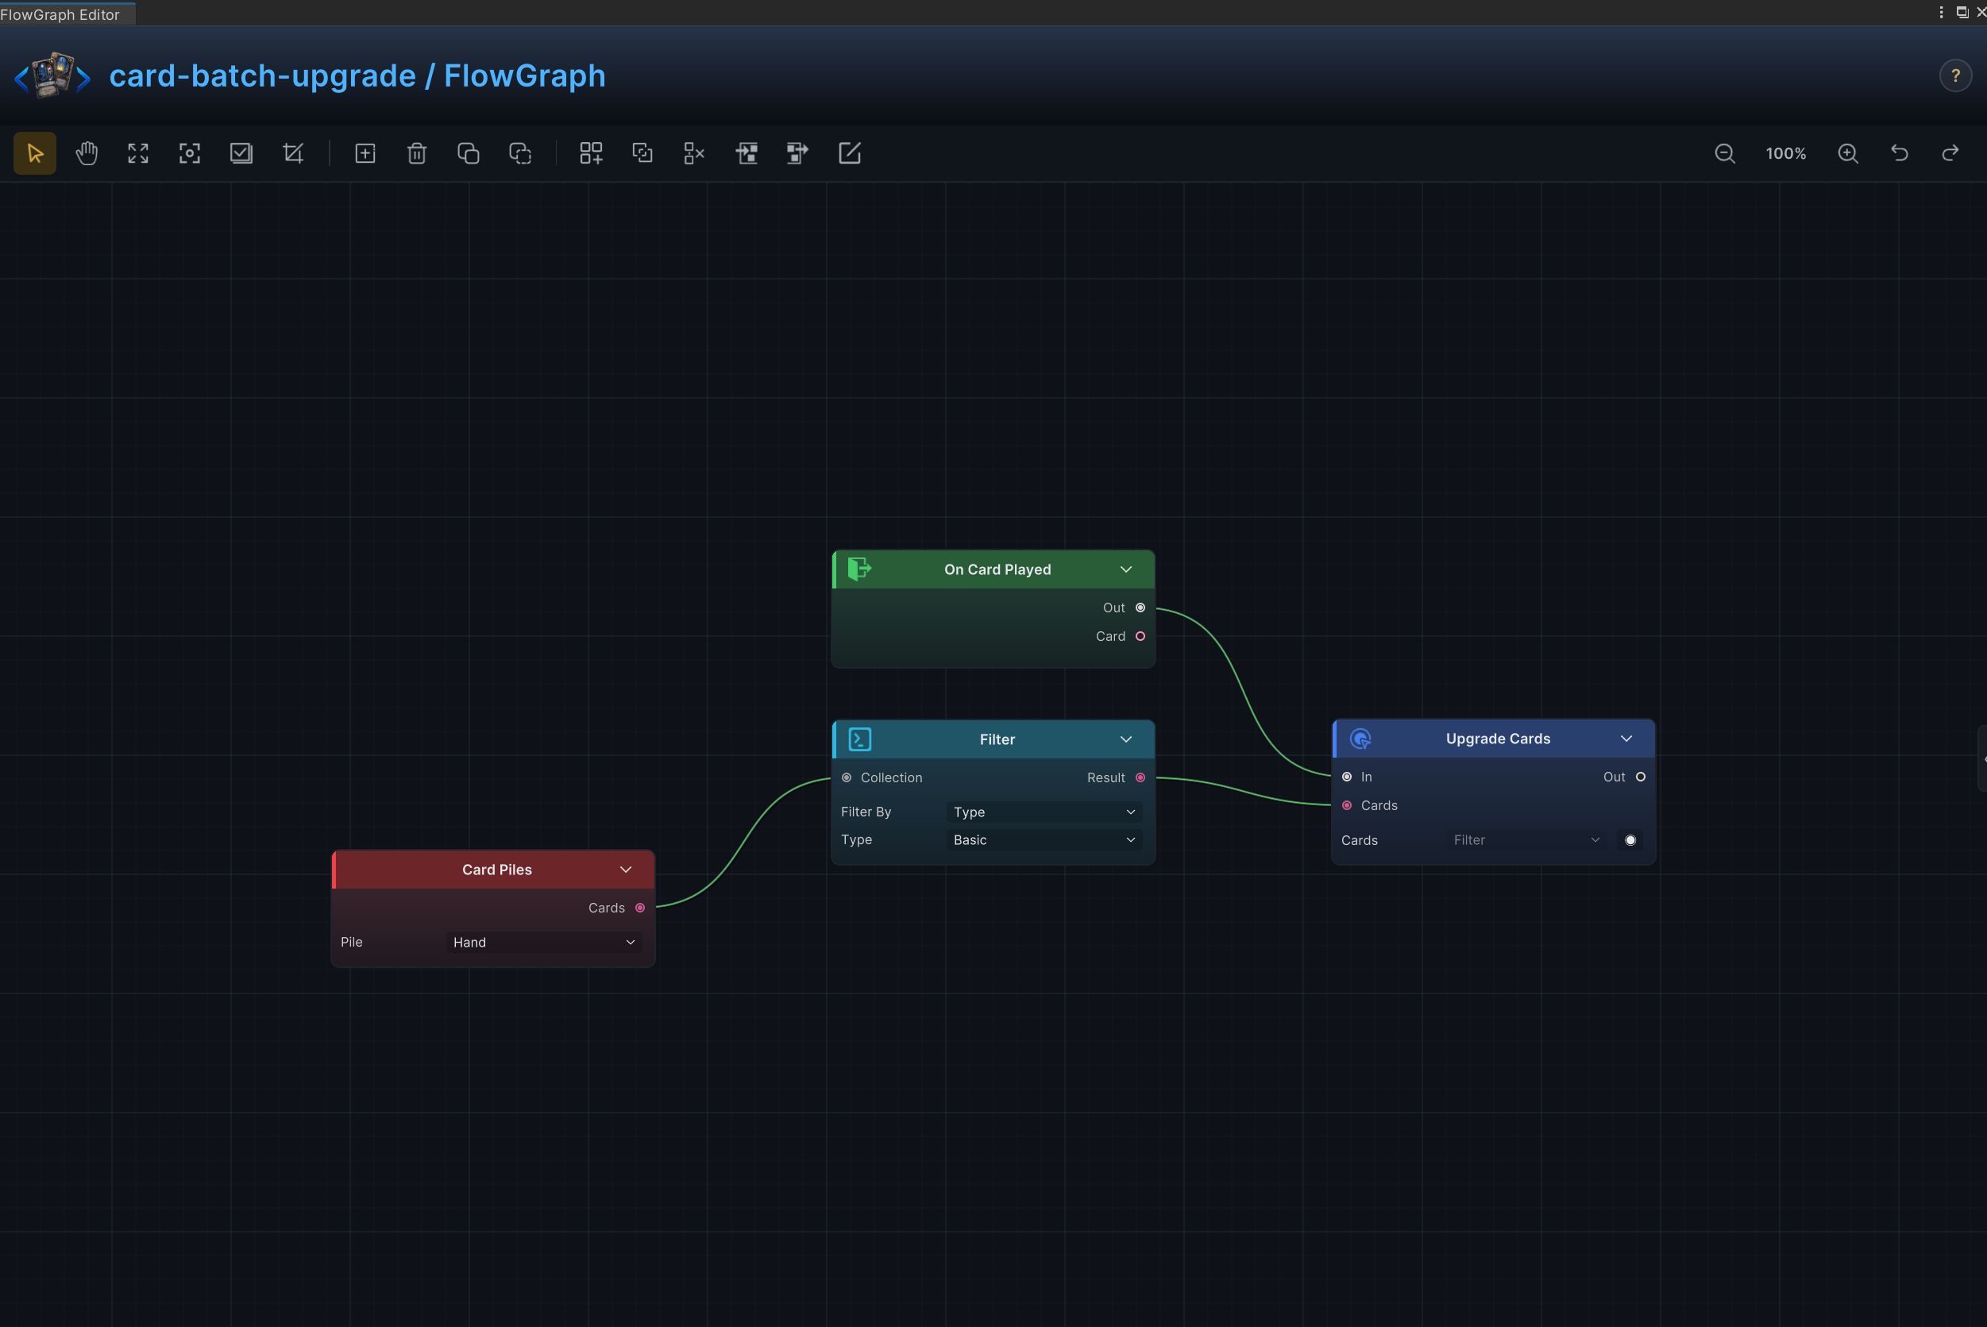Click the Upgrade Cards node icon
Image resolution: width=1987 pixels, height=1327 pixels.
1360,738
